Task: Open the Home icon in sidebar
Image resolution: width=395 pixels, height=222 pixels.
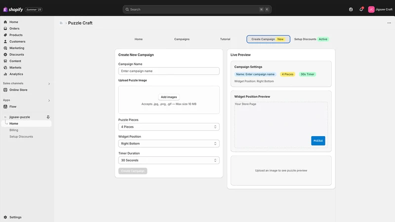Action: (5, 22)
